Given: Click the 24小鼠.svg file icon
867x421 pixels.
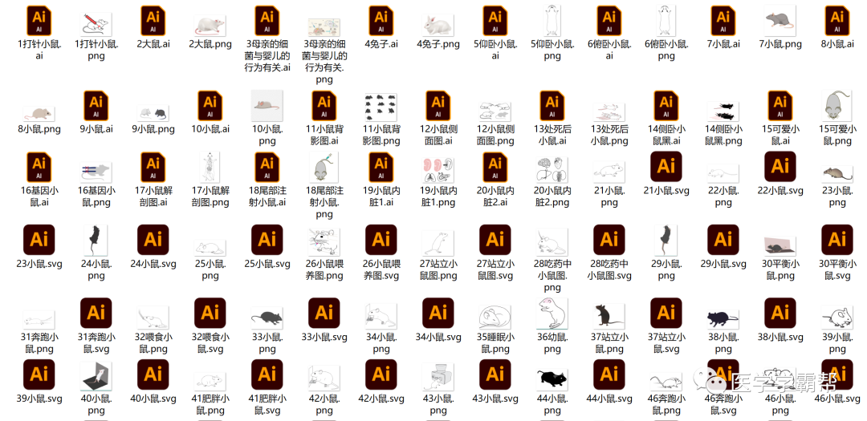Looking at the screenshot, I should [153, 240].
